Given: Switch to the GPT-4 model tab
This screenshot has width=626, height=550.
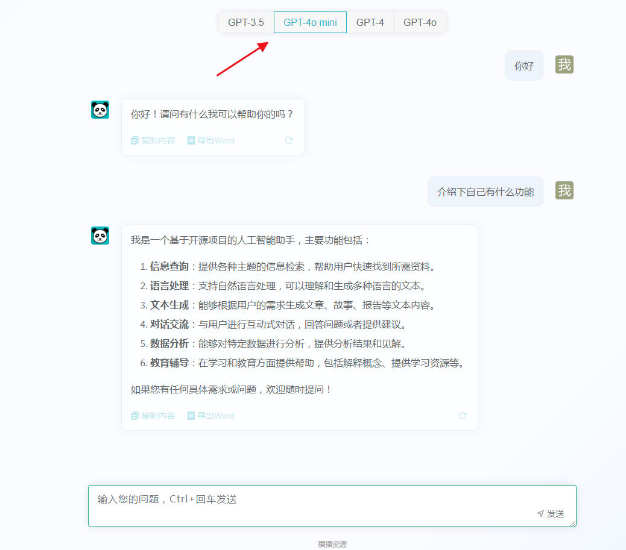Looking at the screenshot, I should tap(370, 22).
